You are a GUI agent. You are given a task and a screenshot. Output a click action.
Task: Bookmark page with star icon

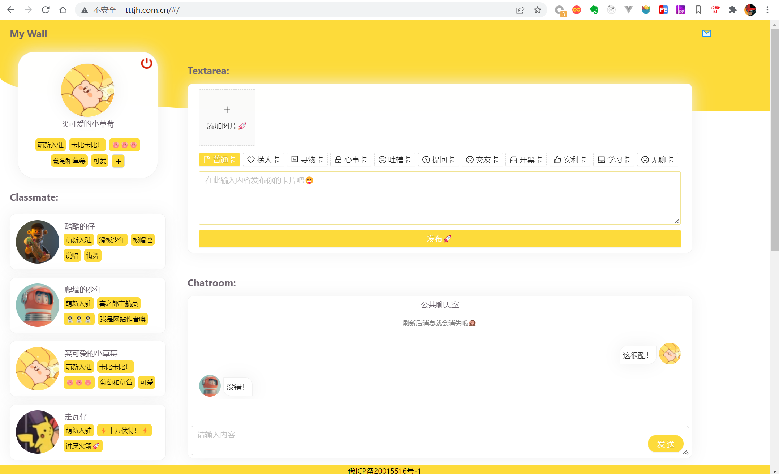click(x=538, y=10)
